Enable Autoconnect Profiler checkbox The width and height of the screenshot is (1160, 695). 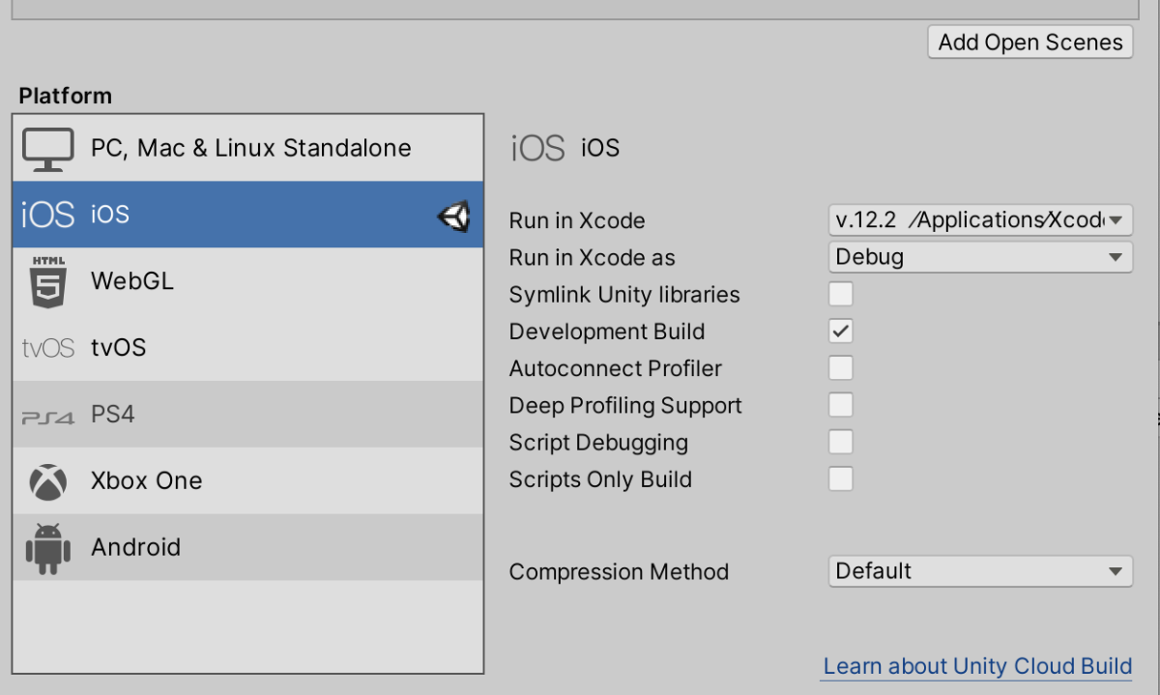[841, 367]
